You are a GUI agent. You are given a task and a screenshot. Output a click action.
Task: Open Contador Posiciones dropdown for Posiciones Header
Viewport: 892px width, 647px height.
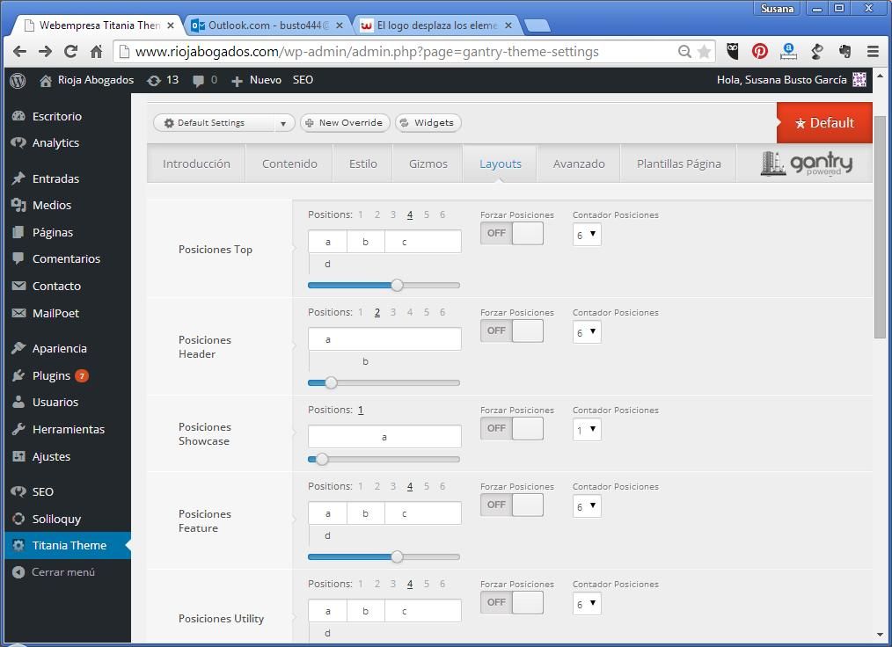pos(587,332)
